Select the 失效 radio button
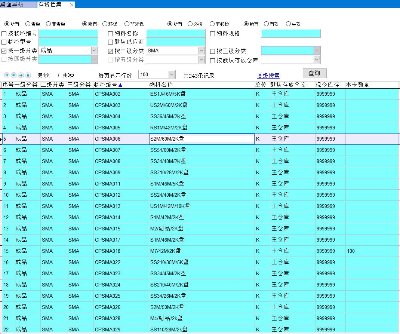400x334 pixels. click(288, 24)
